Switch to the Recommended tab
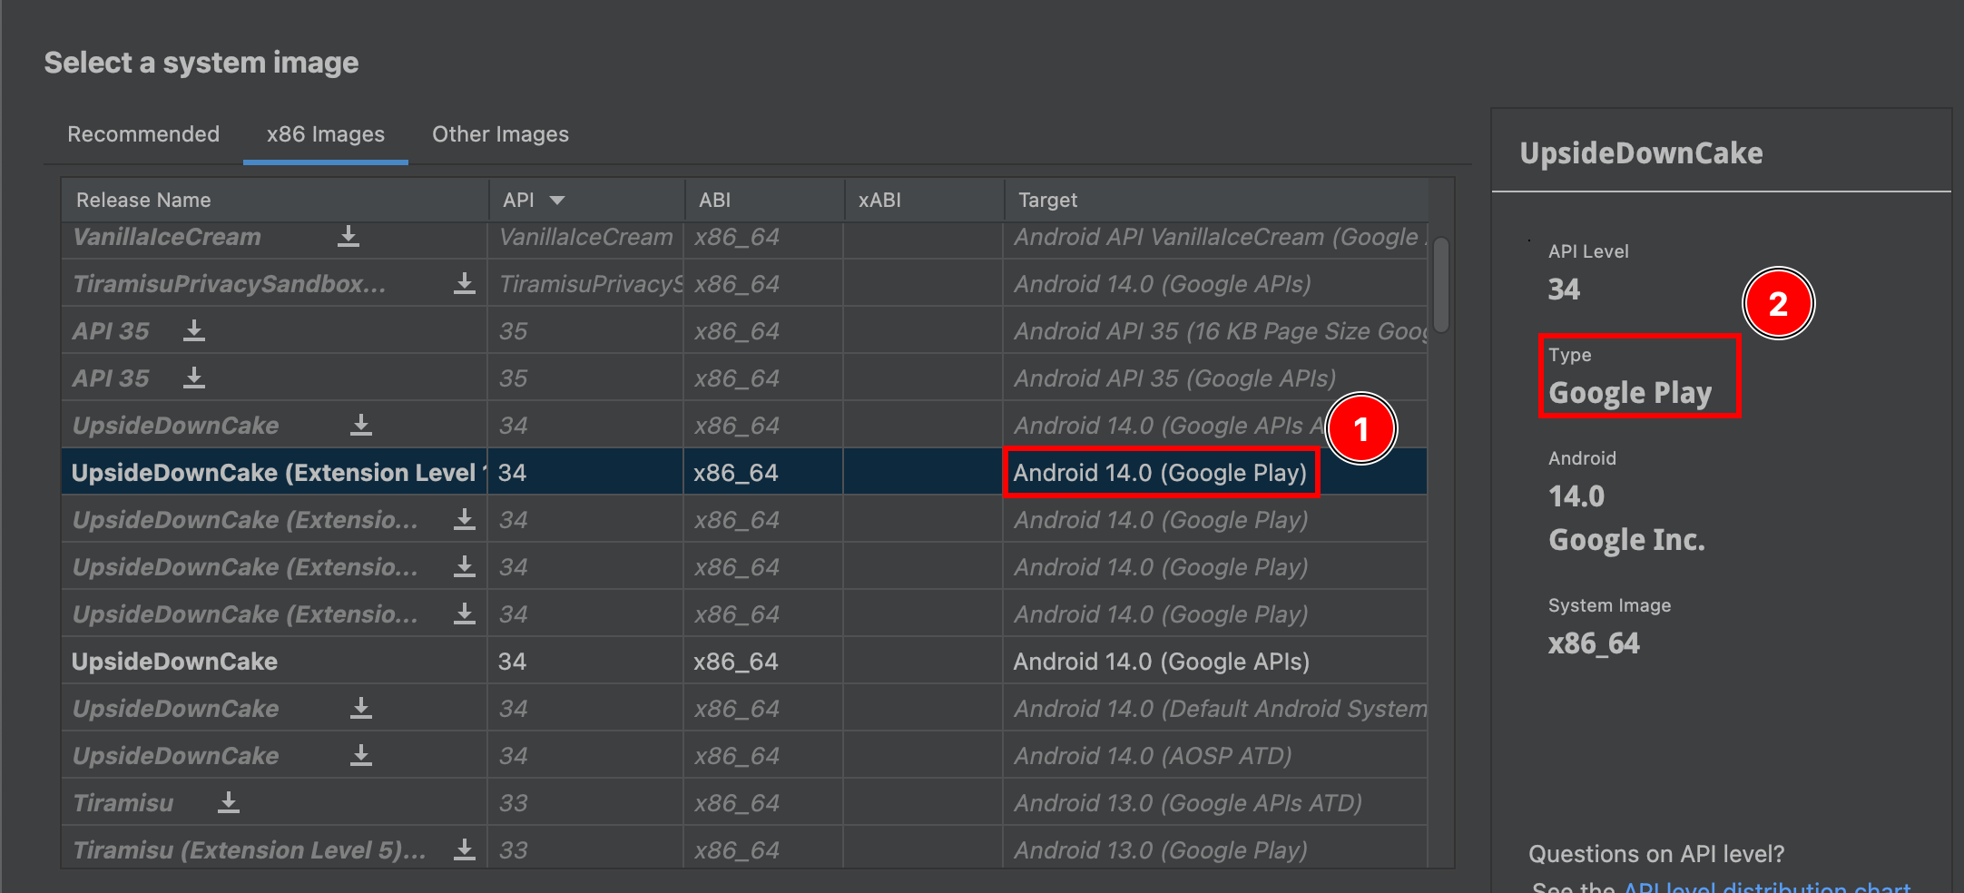The width and height of the screenshot is (1964, 893). point(142,134)
